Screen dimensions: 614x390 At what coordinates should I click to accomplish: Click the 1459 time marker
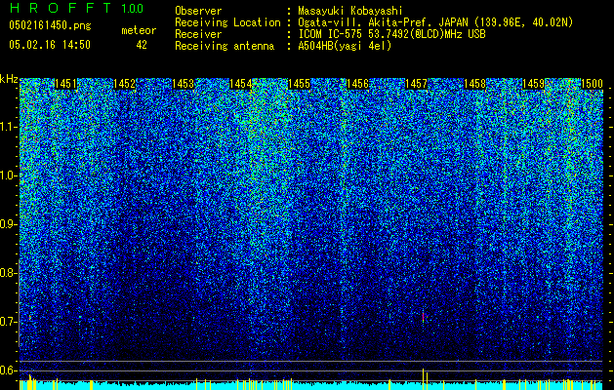coord(533,84)
